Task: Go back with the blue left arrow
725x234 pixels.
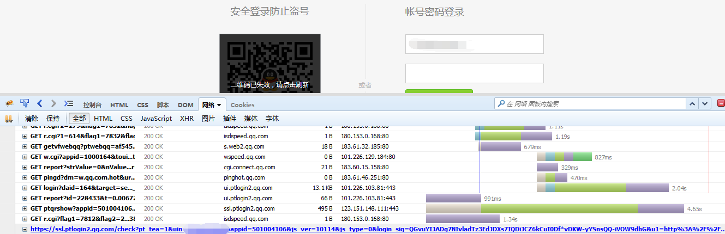Action: click(40, 103)
